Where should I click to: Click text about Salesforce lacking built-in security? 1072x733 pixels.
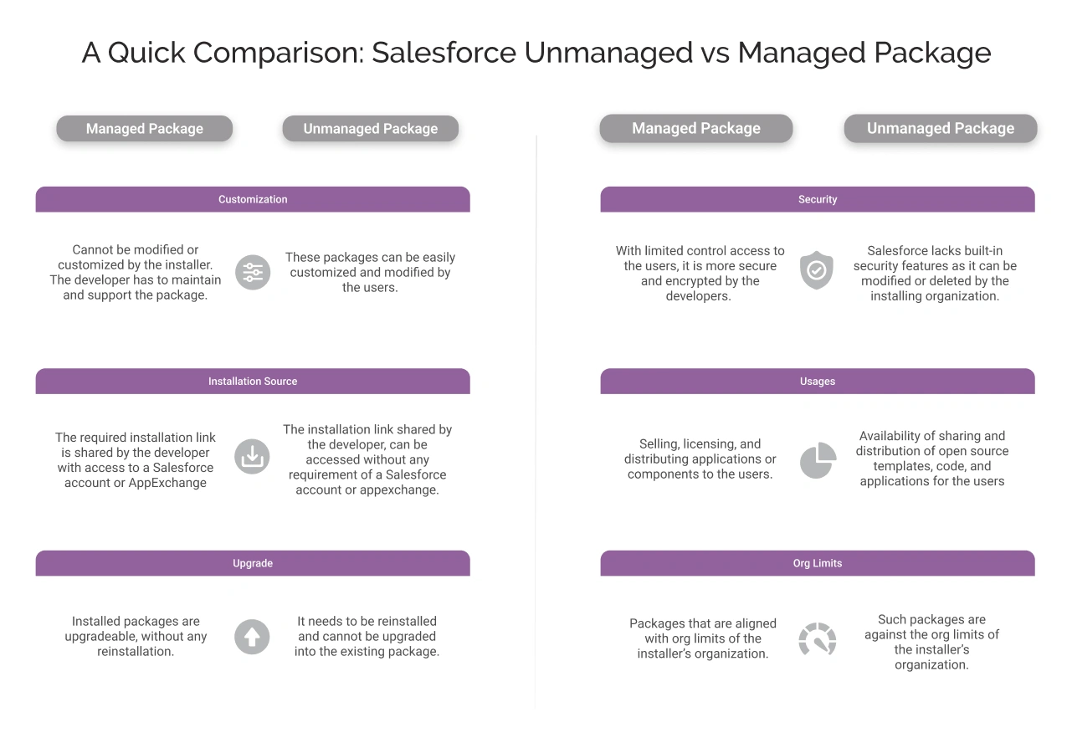pyautogui.click(x=935, y=273)
